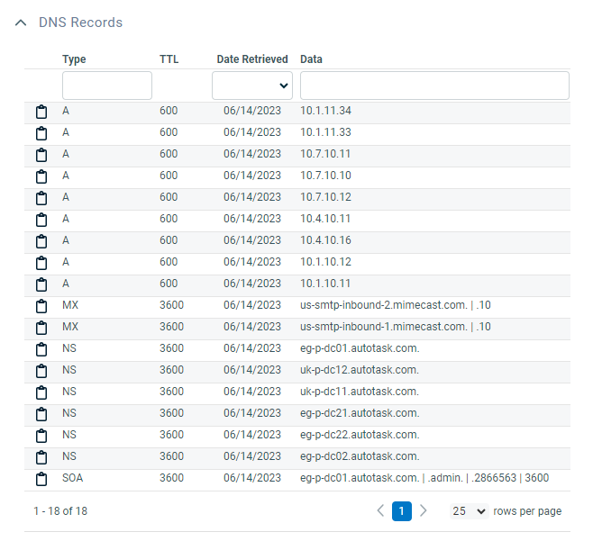The height and width of the screenshot is (550, 593).
Task: Copy the eg-p-dc01 NS record row
Action: (41, 349)
